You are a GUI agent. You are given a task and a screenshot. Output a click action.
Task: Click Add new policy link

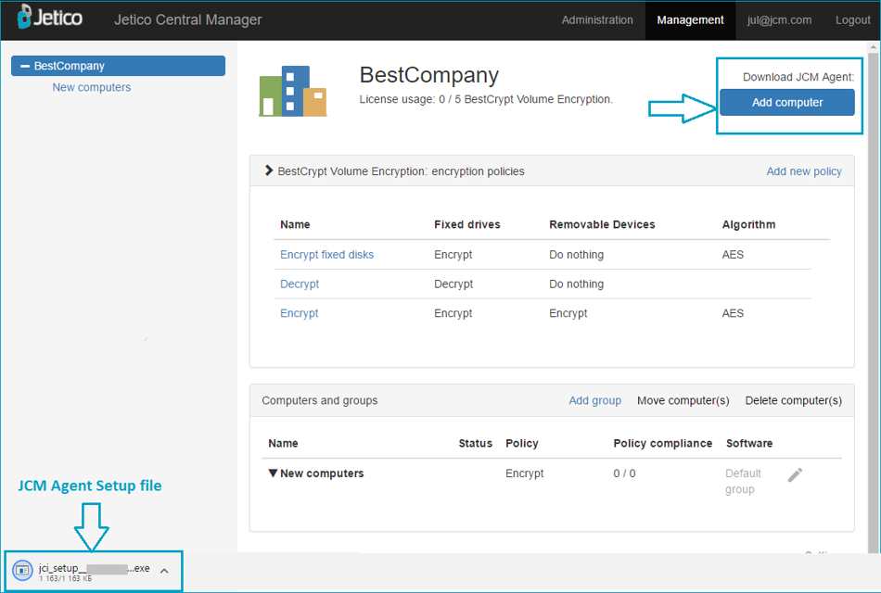click(x=803, y=171)
